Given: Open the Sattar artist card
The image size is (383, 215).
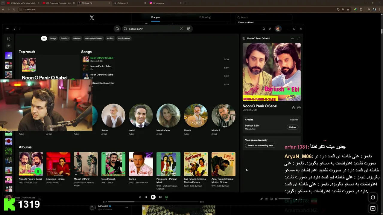Looking at the screenshot, I should coord(113,119).
